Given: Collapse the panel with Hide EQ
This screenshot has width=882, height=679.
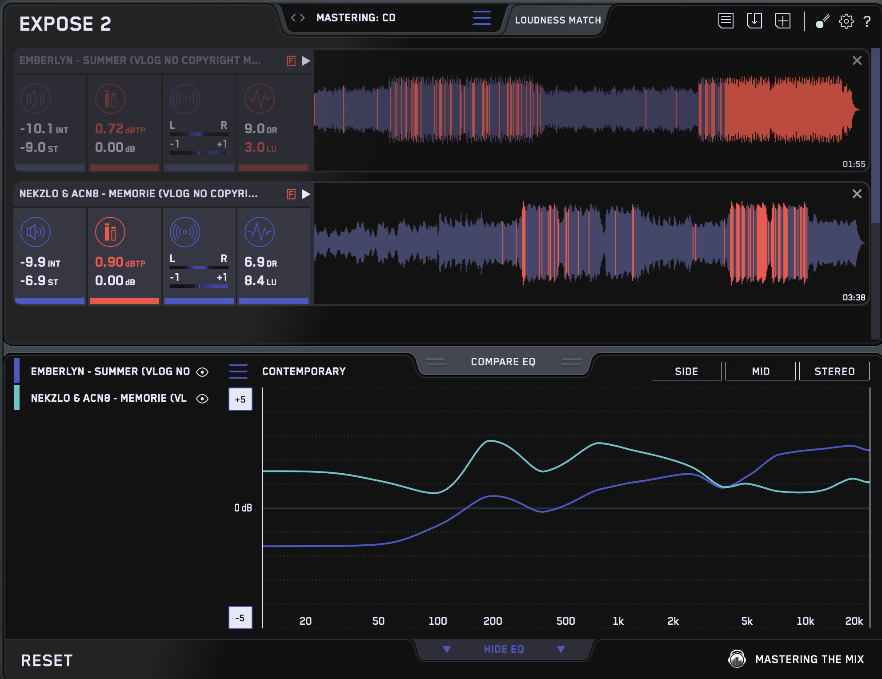Looking at the screenshot, I should 504,649.
